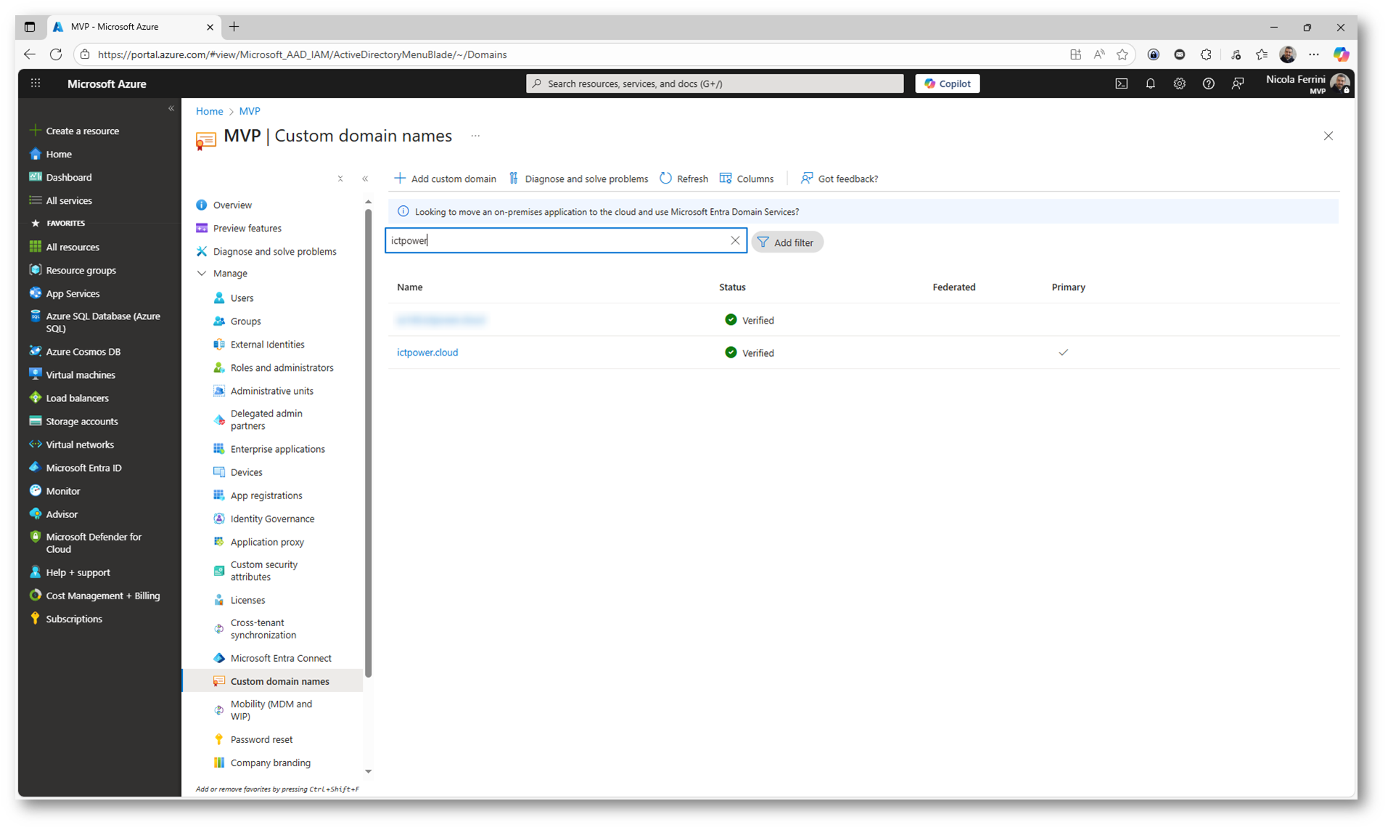
Task: Switch to the Home breadcrumb
Action: click(209, 111)
